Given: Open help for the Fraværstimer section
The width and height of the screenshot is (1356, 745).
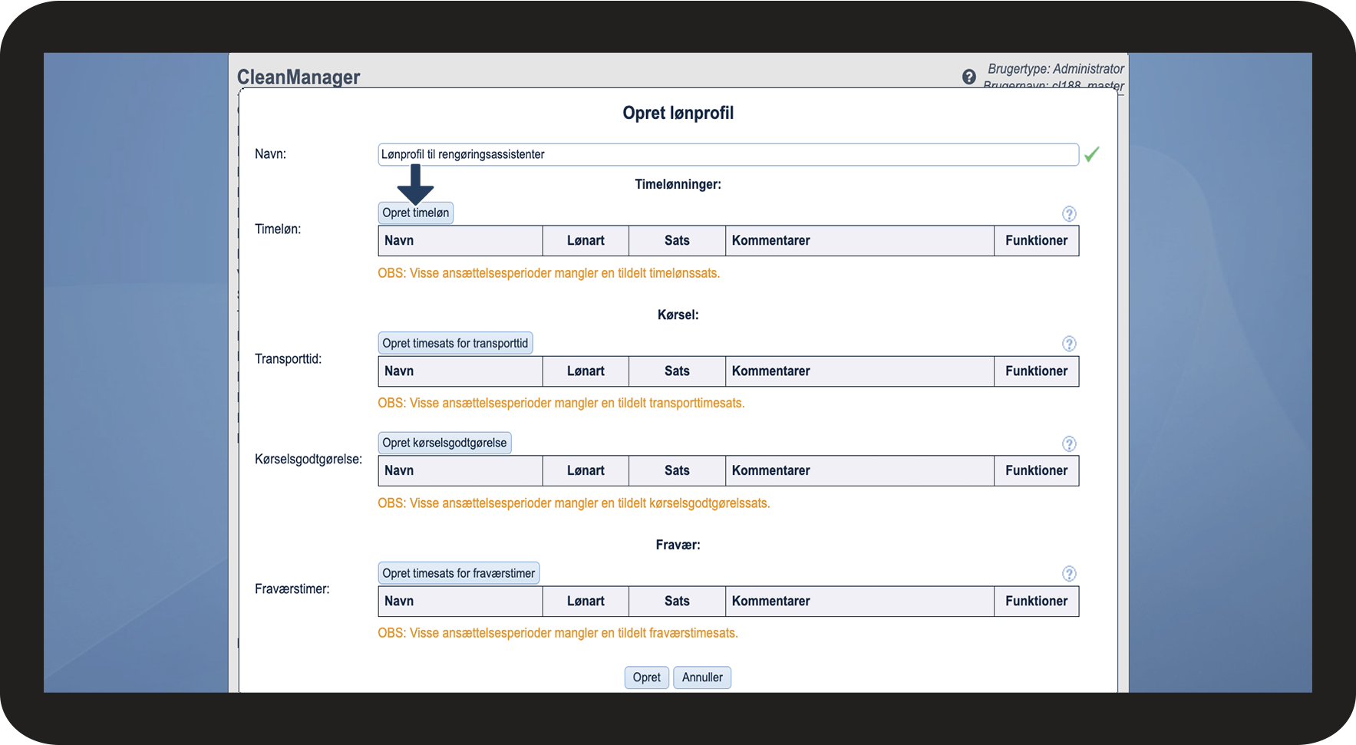Looking at the screenshot, I should coord(1068,574).
